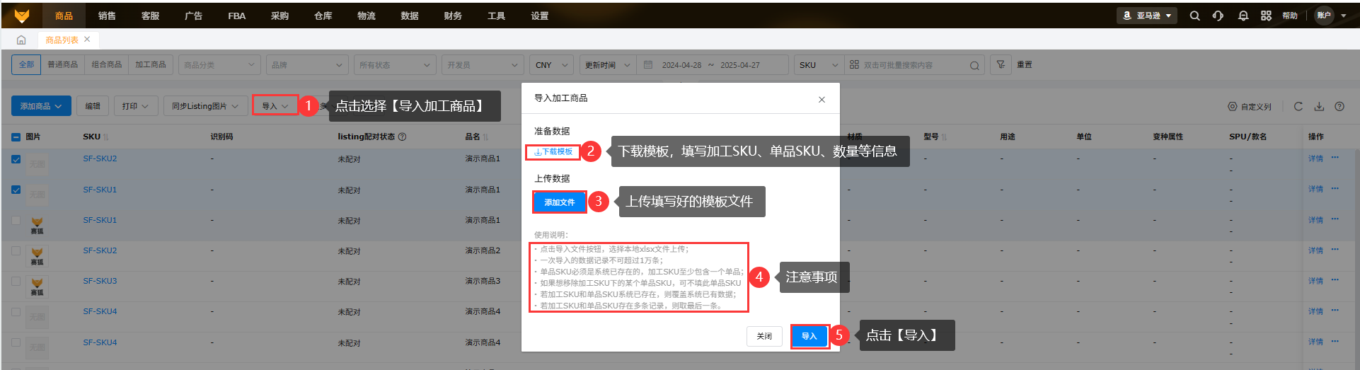
Task: Refresh the product list table
Action: [1298, 106]
